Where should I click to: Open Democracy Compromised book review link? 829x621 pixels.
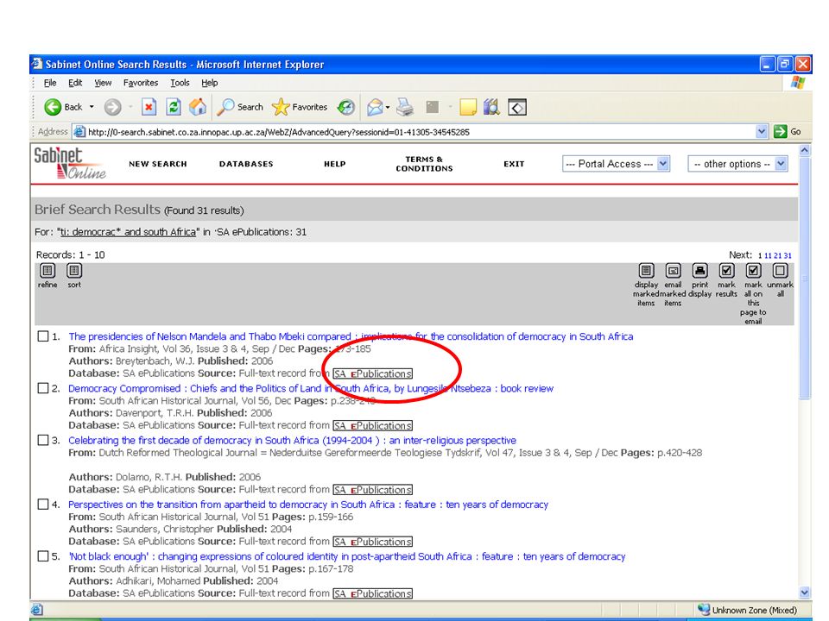click(x=311, y=388)
